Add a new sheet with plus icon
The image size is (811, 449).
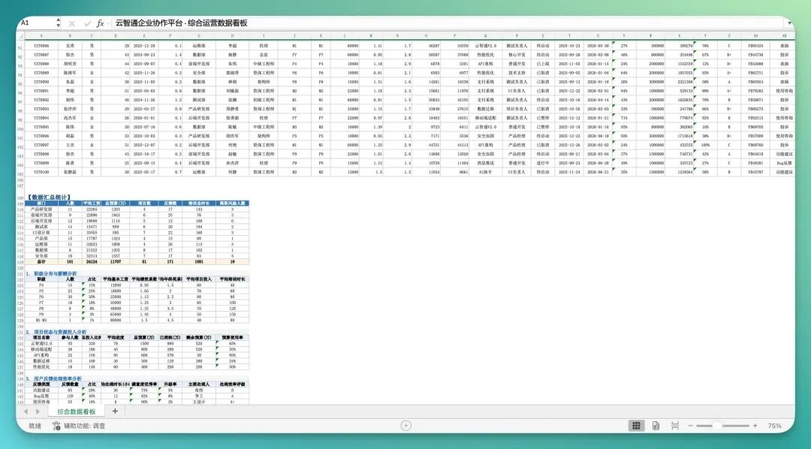115,411
